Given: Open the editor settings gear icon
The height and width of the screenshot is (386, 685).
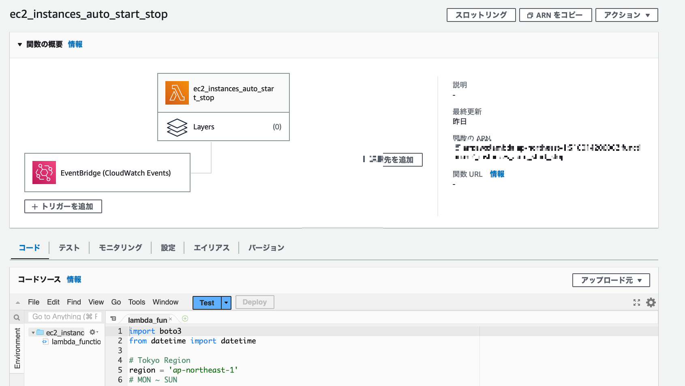Looking at the screenshot, I should (651, 302).
